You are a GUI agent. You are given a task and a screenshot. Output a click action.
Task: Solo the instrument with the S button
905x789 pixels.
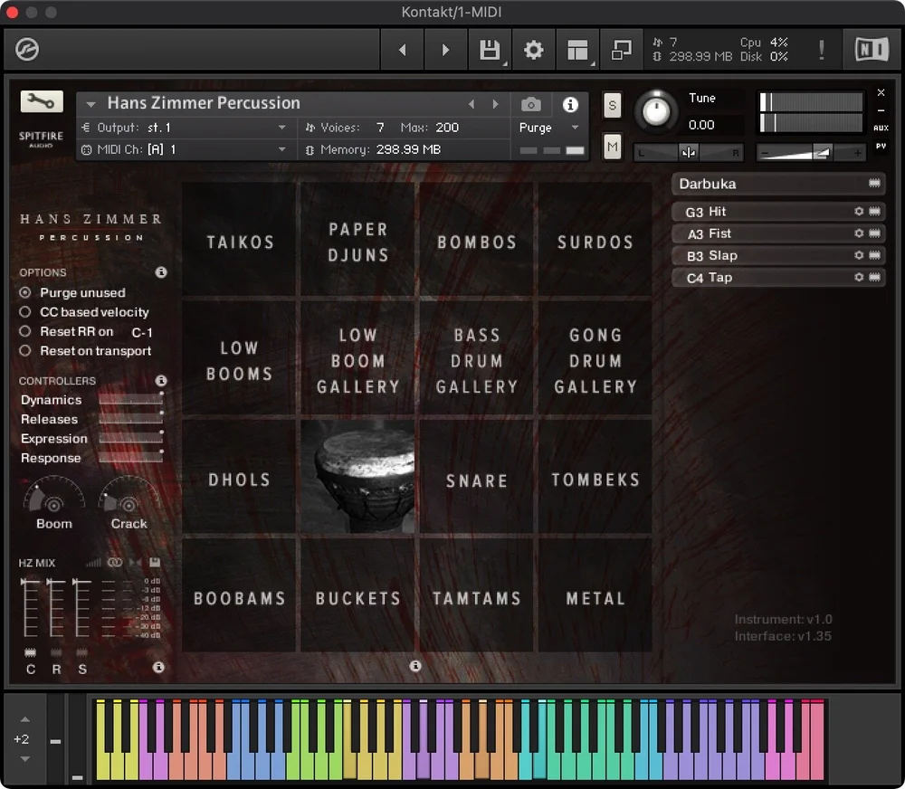[x=612, y=106]
